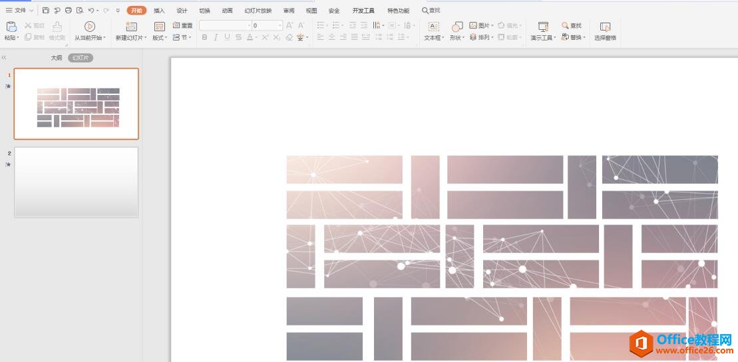Click the Save icon in quick access toolbar

tap(45, 11)
